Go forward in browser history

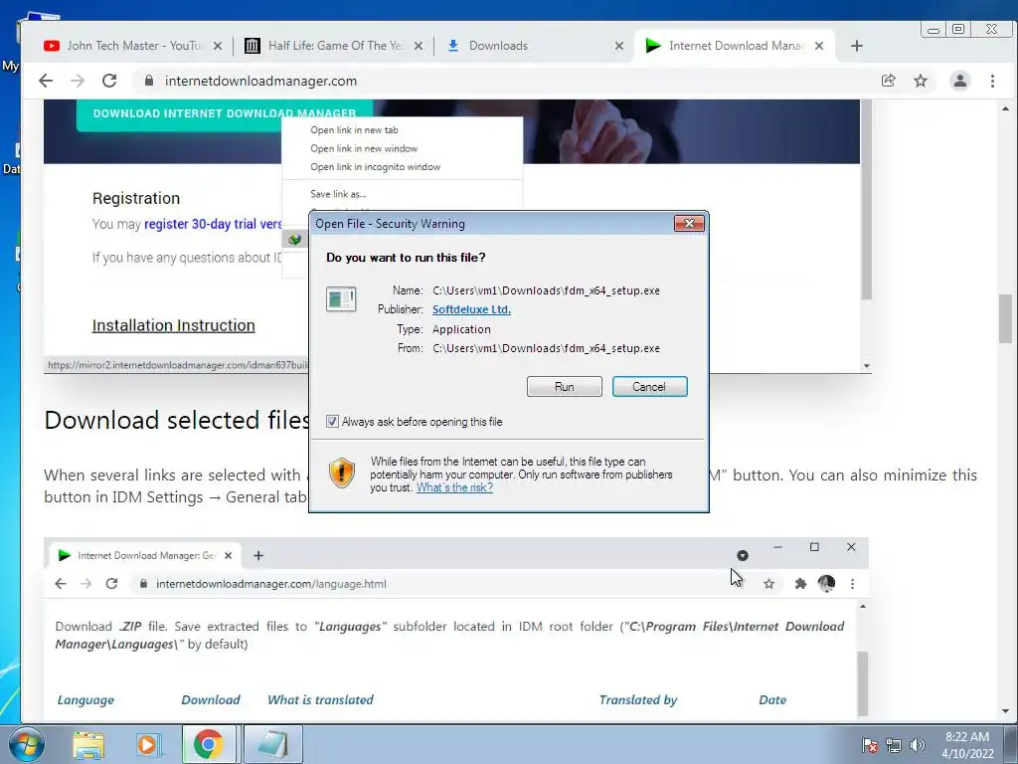click(x=78, y=81)
